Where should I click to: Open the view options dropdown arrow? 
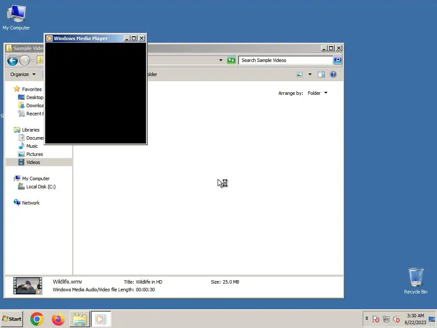tap(310, 74)
